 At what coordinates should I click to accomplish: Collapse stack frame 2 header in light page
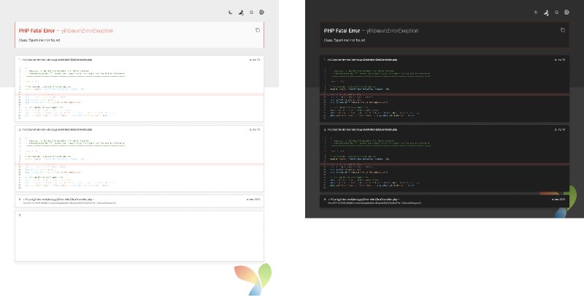point(139,130)
